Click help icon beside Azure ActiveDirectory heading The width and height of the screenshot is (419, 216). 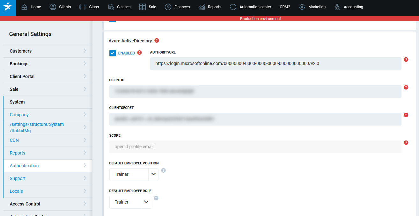pyautogui.click(x=157, y=40)
